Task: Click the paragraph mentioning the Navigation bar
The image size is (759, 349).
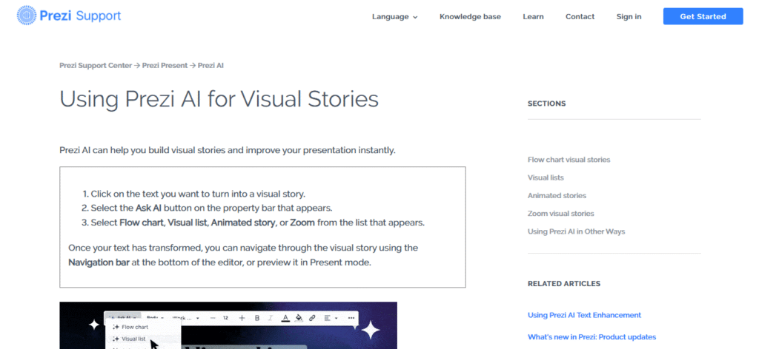Action: tap(243, 255)
